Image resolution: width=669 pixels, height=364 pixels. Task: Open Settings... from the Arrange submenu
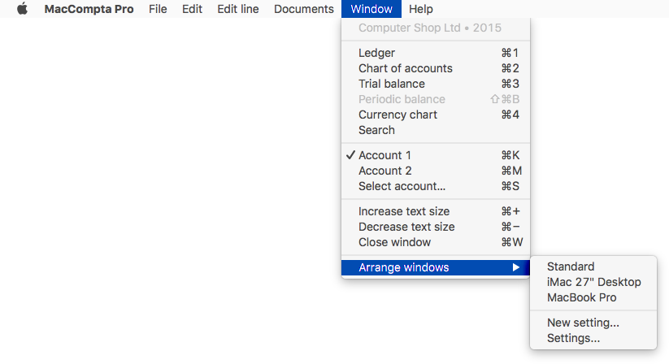point(593,338)
